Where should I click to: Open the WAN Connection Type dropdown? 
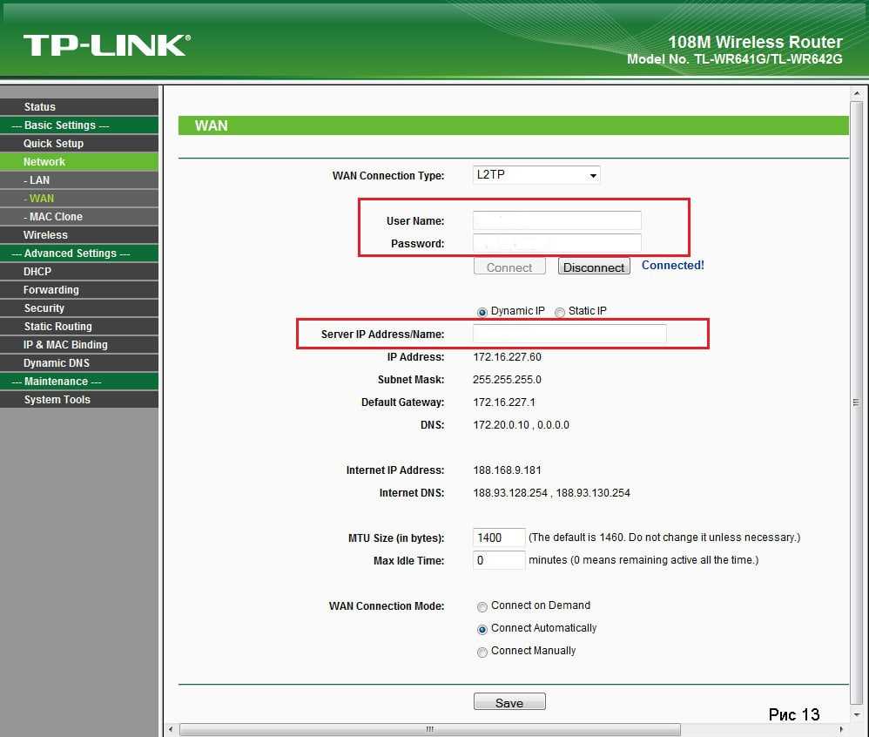tap(536, 175)
